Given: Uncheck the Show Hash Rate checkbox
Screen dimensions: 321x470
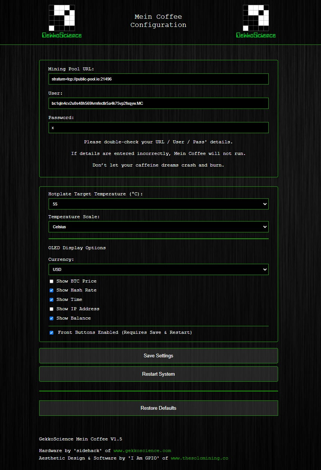Looking at the screenshot, I should pyautogui.click(x=52, y=290).
